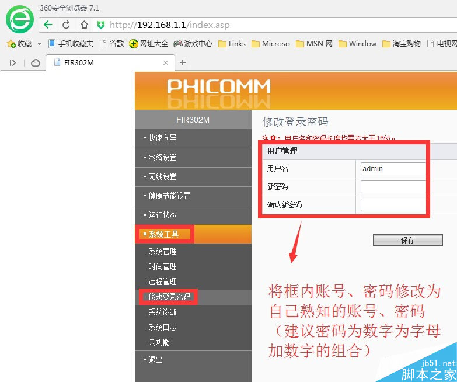This screenshot has width=457, height=382.
Task: Open 系统日志 submenu item
Action: click(x=162, y=327)
